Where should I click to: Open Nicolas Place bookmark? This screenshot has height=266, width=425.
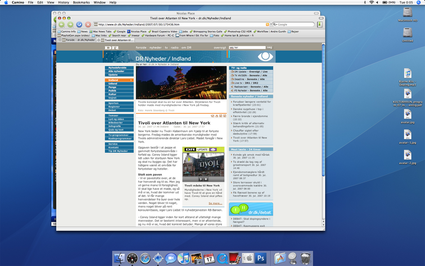point(137,31)
